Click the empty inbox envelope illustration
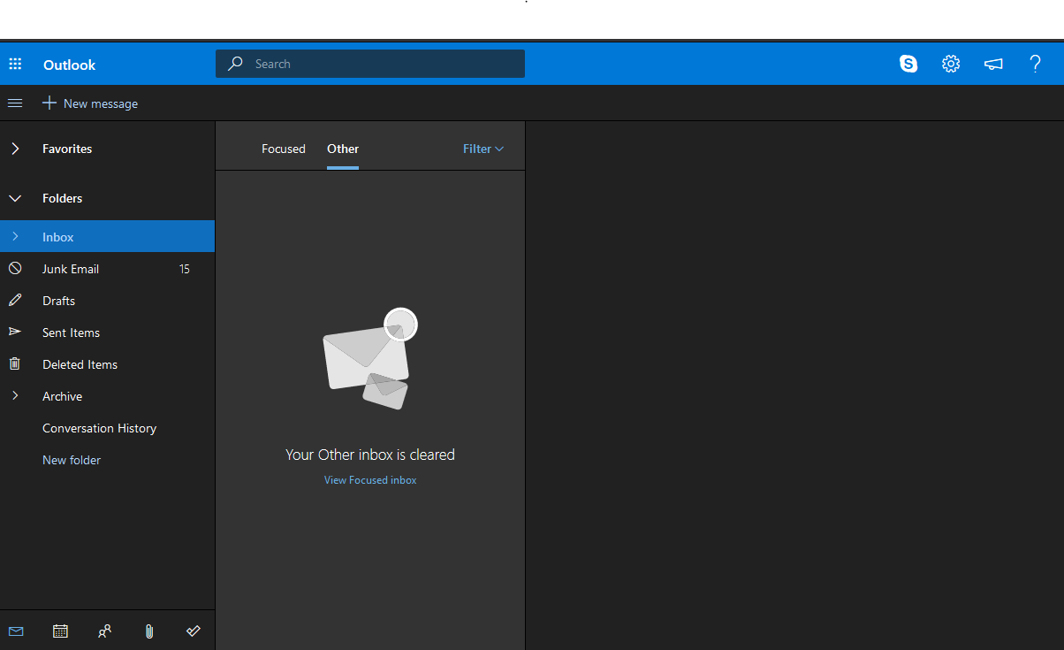The width and height of the screenshot is (1064, 650). point(369,358)
